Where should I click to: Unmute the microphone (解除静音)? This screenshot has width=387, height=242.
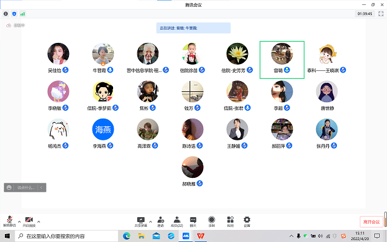(x=10, y=221)
